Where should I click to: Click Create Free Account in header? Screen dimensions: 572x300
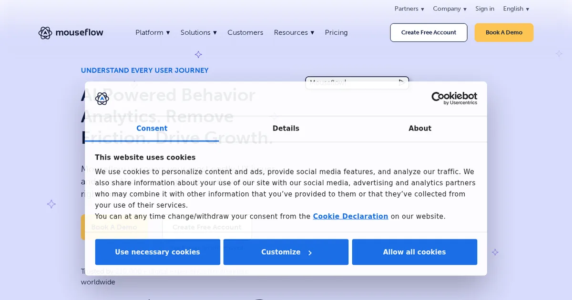[429, 32]
